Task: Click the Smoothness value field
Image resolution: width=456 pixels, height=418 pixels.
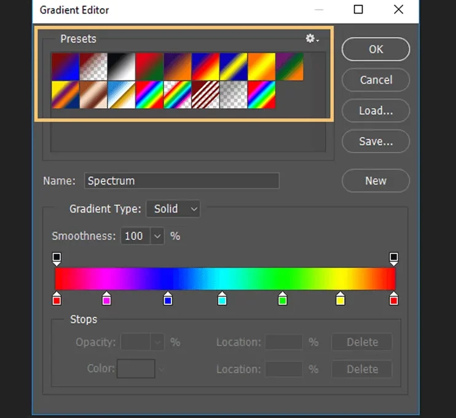Action: point(136,236)
